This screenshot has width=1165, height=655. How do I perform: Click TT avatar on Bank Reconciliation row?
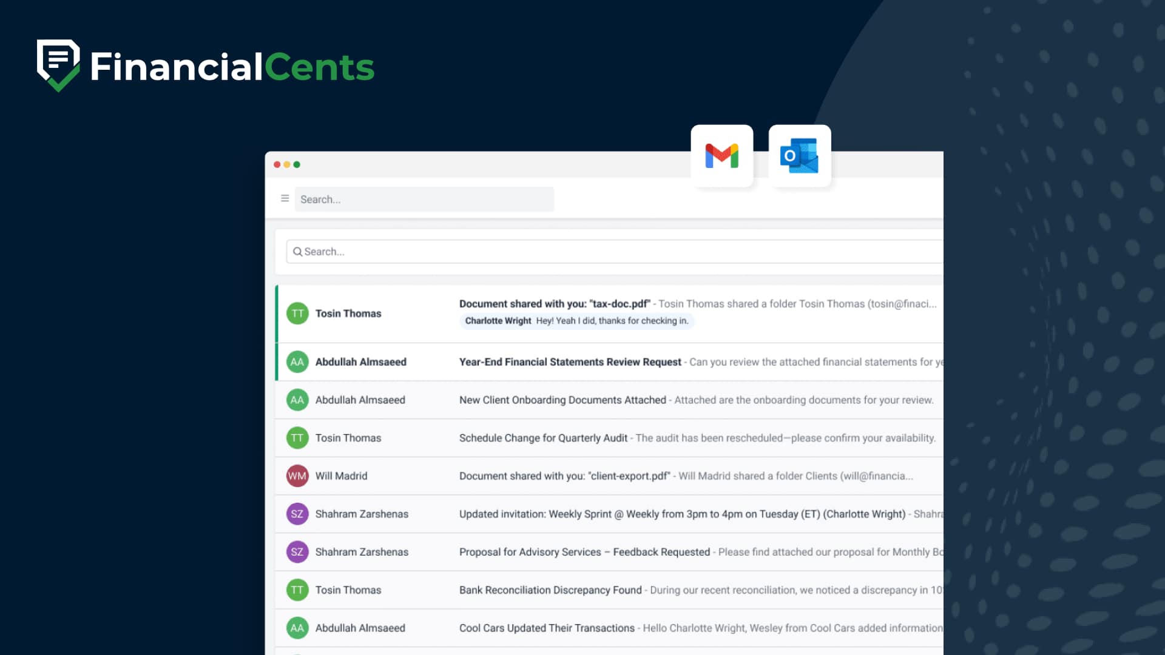pos(297,590)
